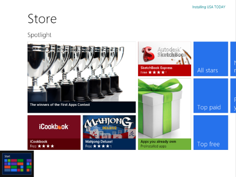Click the iCookbook Free star rating

tap(46, 146)
